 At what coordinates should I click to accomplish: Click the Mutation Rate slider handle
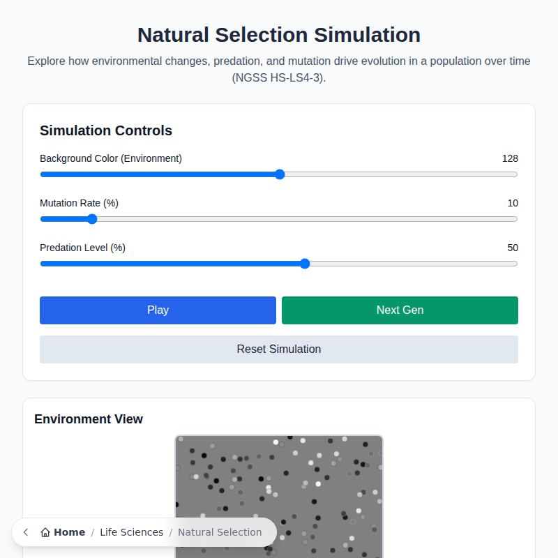(91, 219)
